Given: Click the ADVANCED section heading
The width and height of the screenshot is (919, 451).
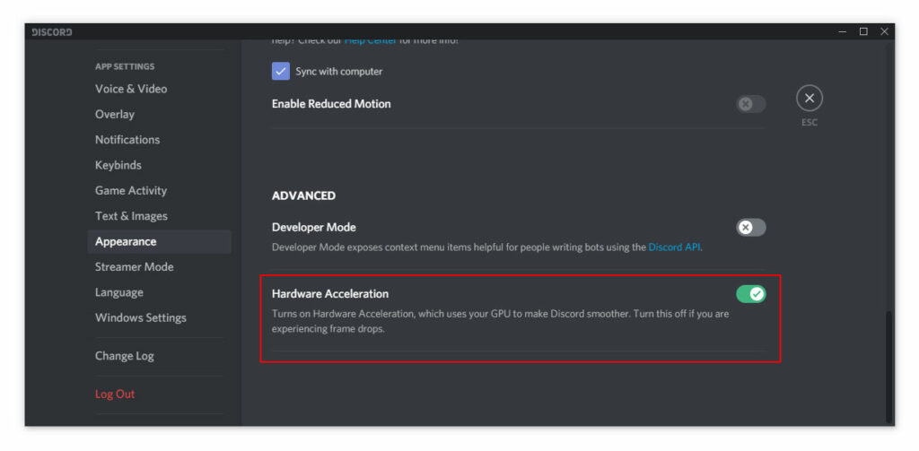Looking at the screenshot, I should (303, 195).
